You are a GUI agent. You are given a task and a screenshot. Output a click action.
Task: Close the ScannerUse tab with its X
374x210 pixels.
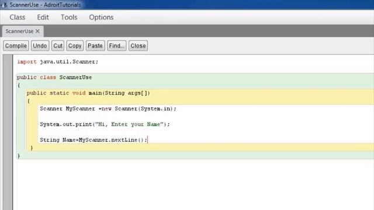click(x=37, y=31)
